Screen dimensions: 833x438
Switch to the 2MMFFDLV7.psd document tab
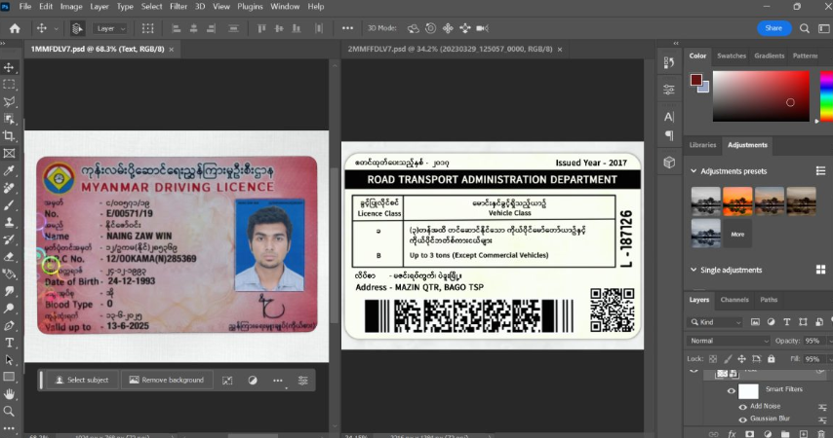(x=450, y=49)
